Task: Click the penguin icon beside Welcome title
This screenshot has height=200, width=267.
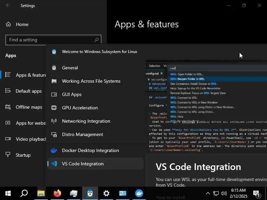Action: pos(54,52)
